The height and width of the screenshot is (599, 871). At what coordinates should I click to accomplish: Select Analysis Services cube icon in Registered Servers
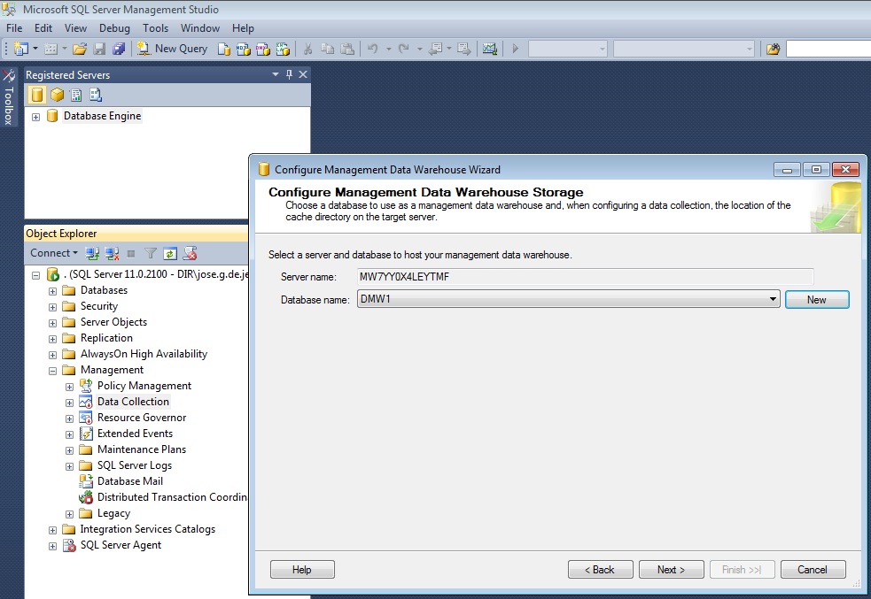tap(57, 95)
